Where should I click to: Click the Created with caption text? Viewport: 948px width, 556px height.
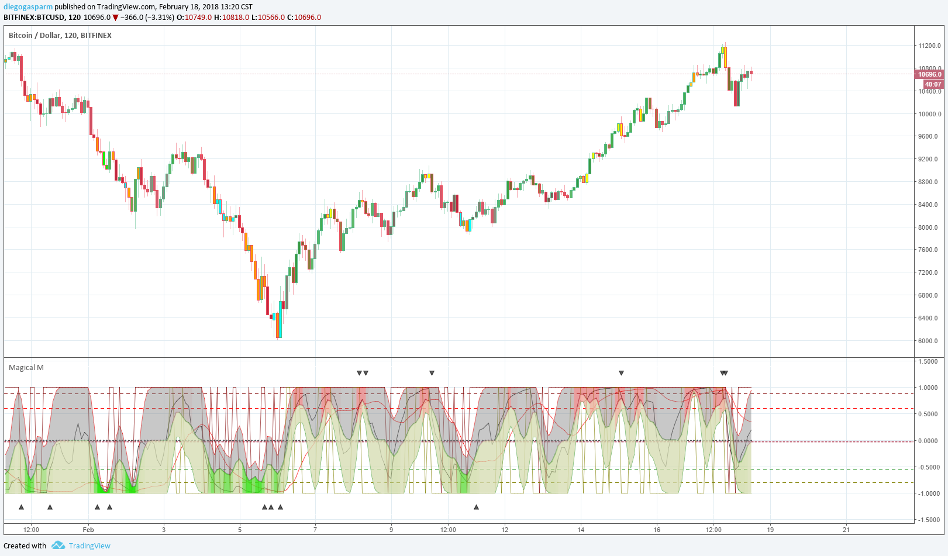click(25, 545)
